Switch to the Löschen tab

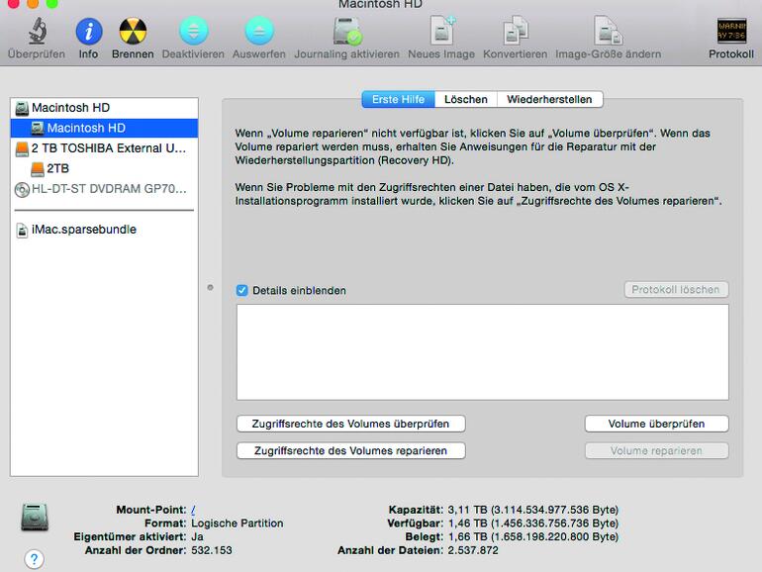point(465,99)
